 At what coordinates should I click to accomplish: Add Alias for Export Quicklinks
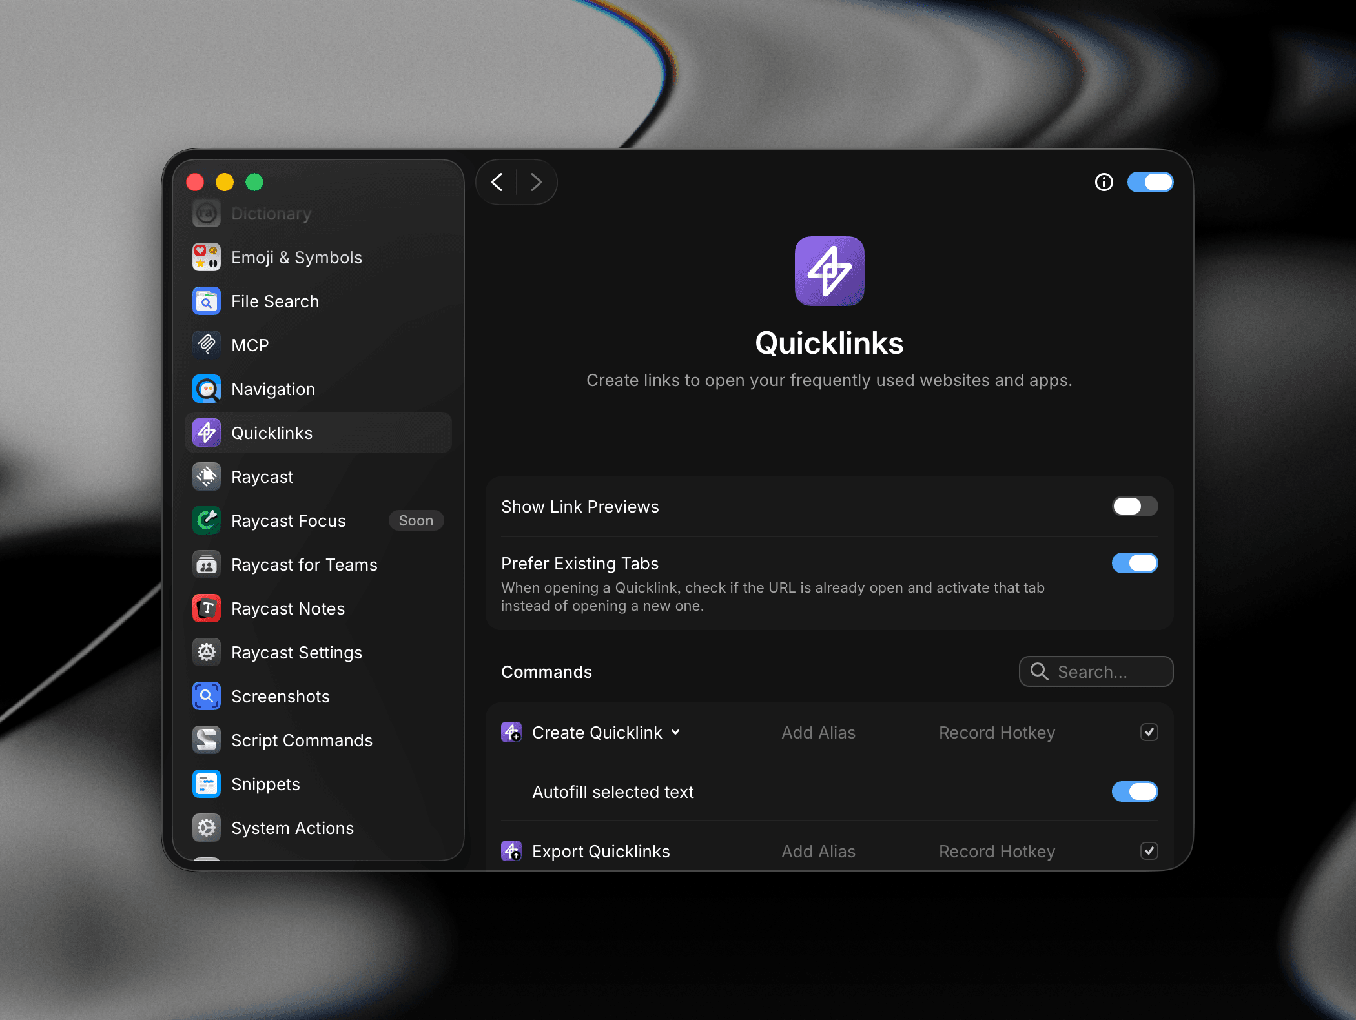click(x=818, y=852)
